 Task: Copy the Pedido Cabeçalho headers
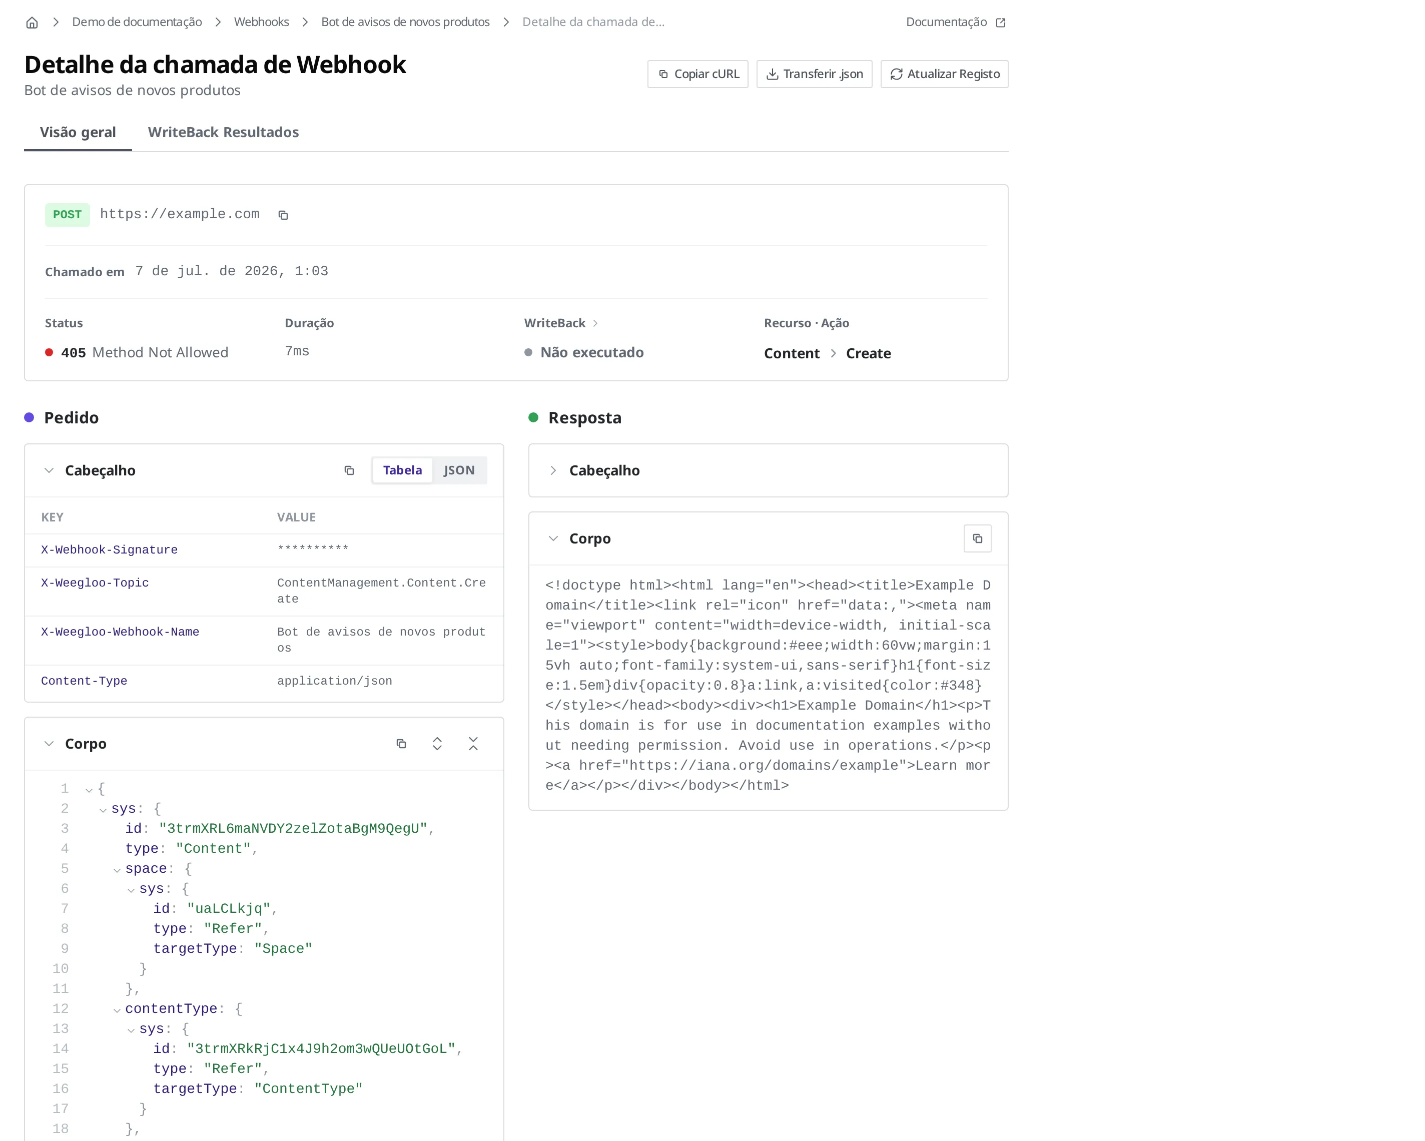coord(349,471)
